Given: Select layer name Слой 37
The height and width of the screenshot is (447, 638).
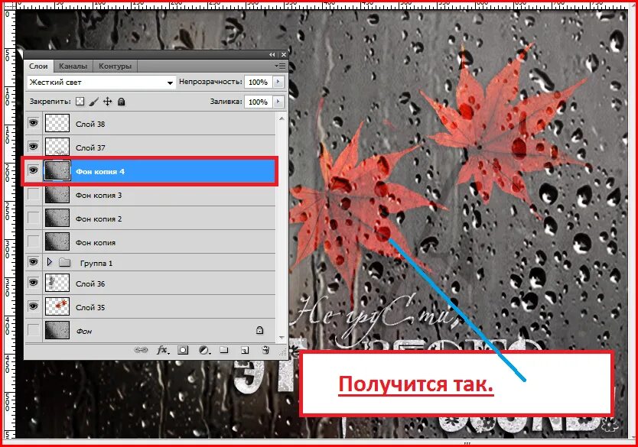Looking at the screenshot, I should click(x=90, y=148).
